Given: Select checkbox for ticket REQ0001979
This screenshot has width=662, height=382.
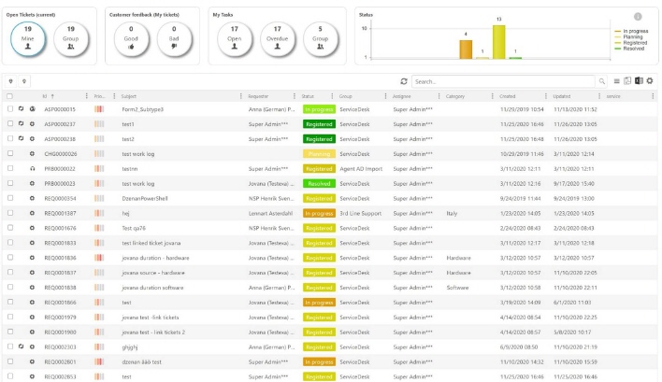Looking at the screenshot, I should tap(10, 317).
